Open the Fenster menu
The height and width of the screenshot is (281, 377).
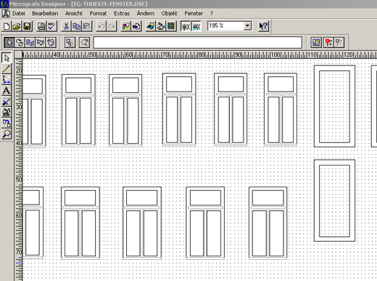[x=194, y=14]
